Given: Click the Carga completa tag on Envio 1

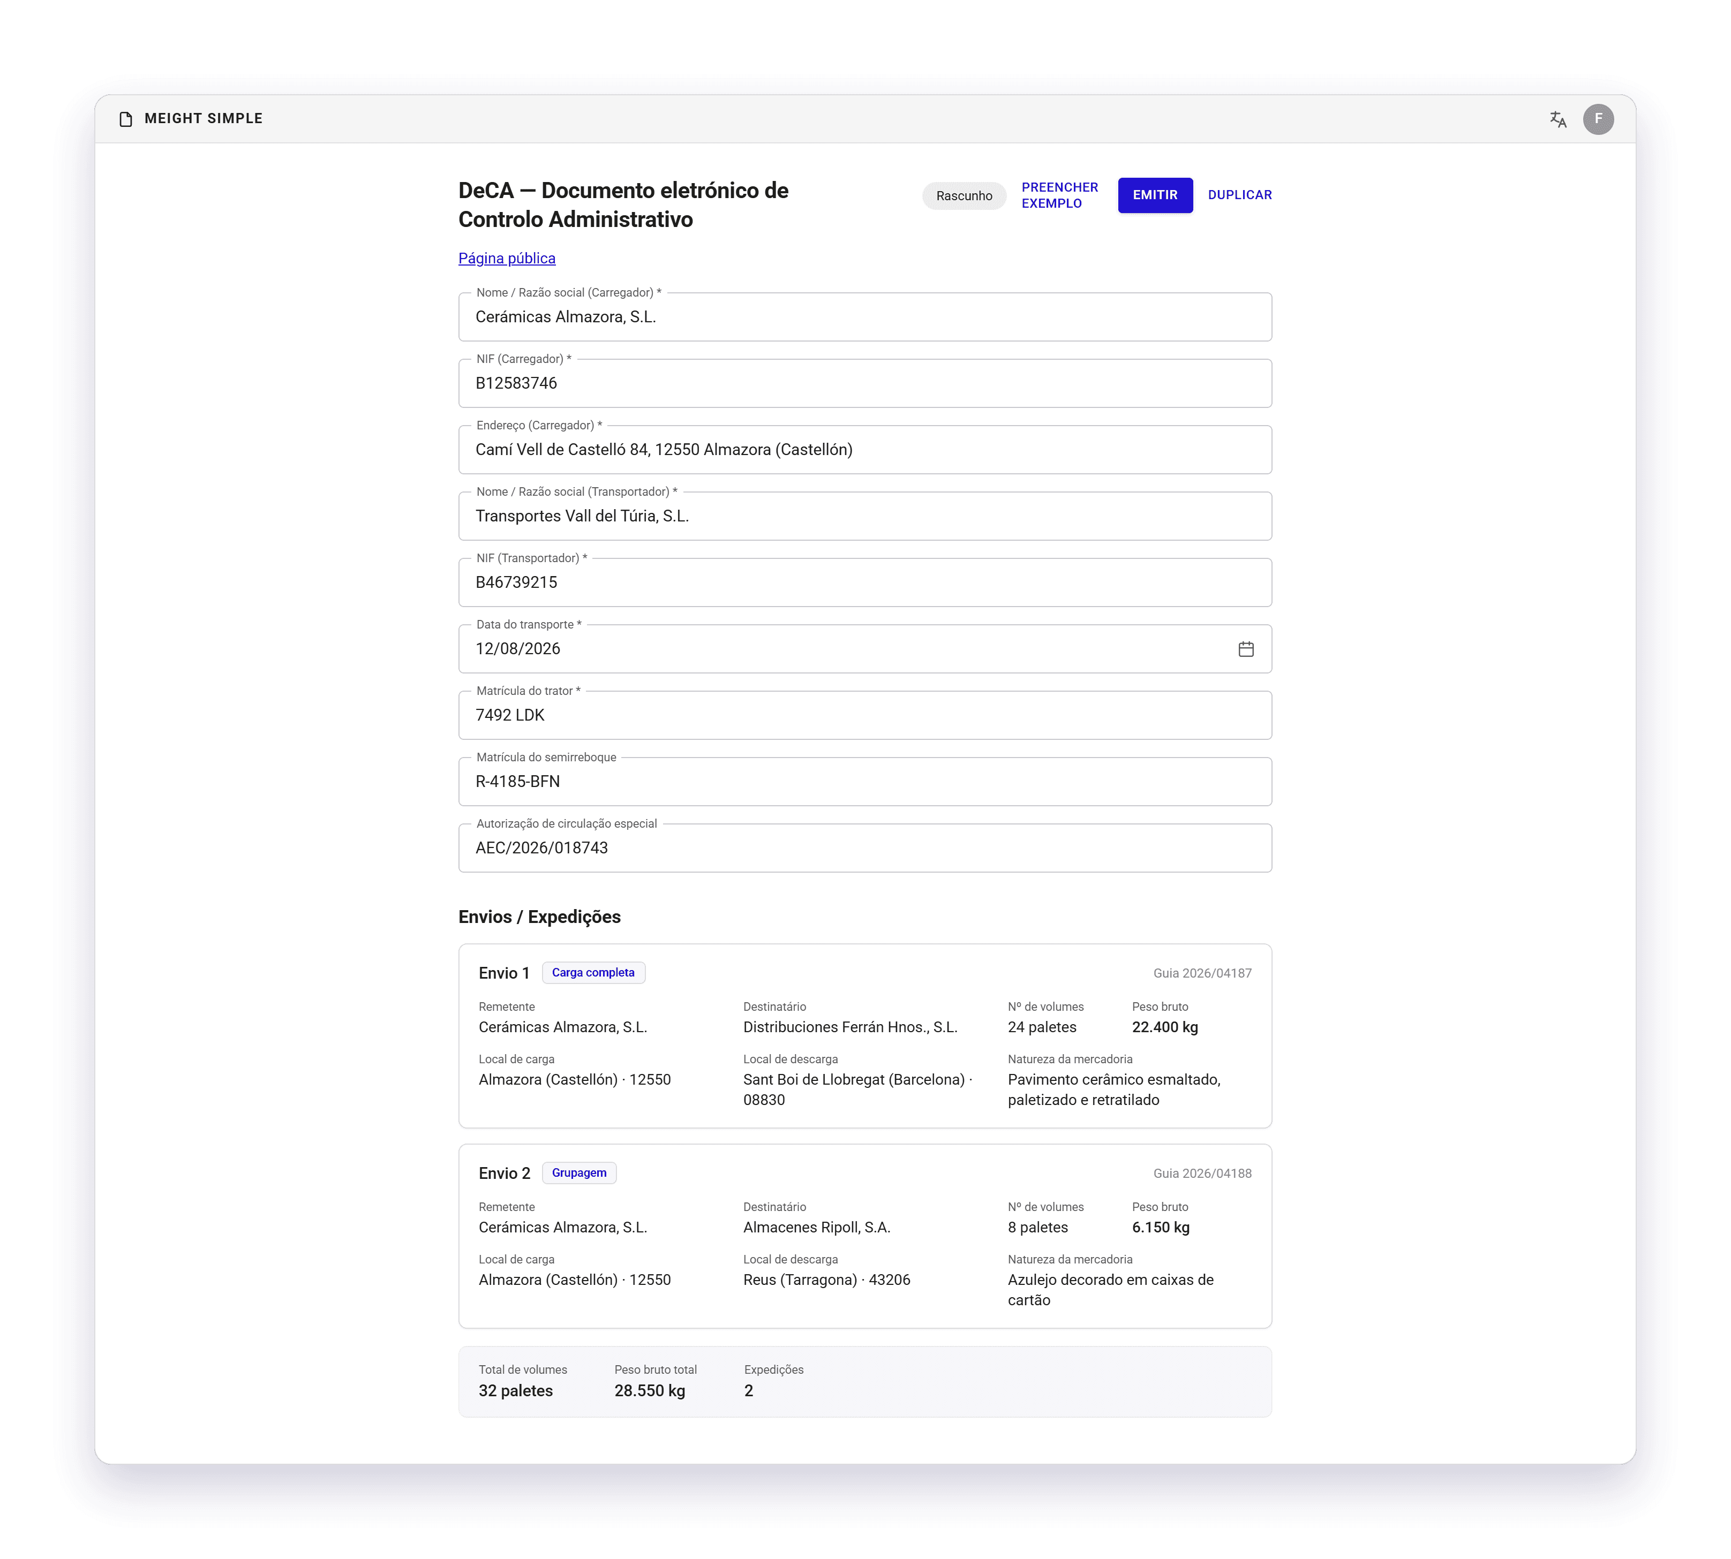Looking at the screenshot, I should point(593,973).
